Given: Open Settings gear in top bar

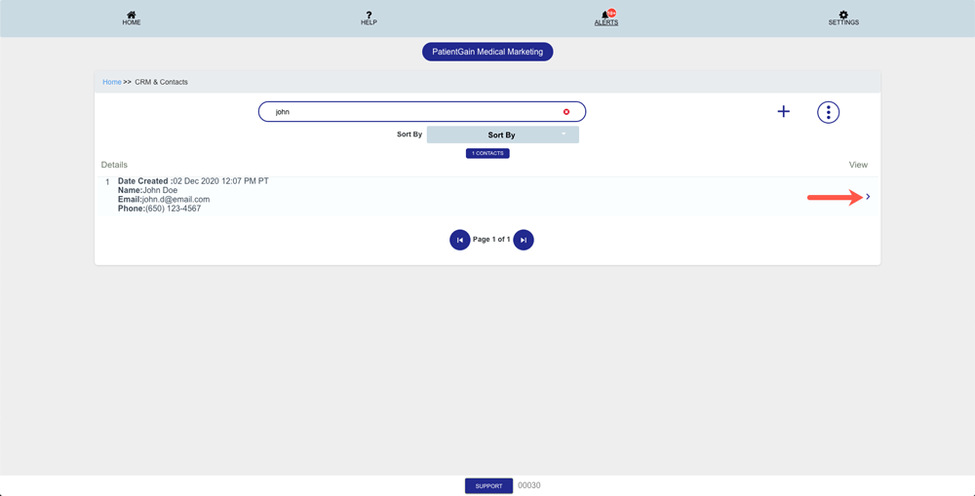Looking at the screenshot, I should [x=843, y=18].
